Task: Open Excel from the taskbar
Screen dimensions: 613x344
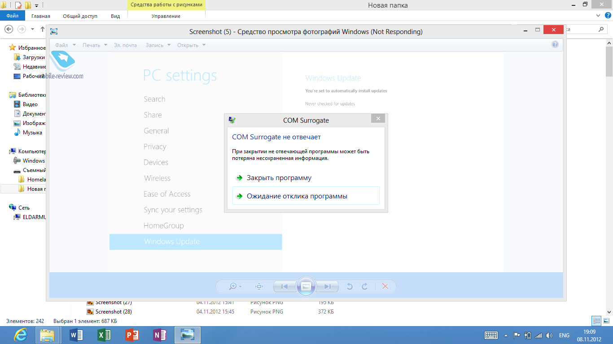Action: [x=104, y=335]
